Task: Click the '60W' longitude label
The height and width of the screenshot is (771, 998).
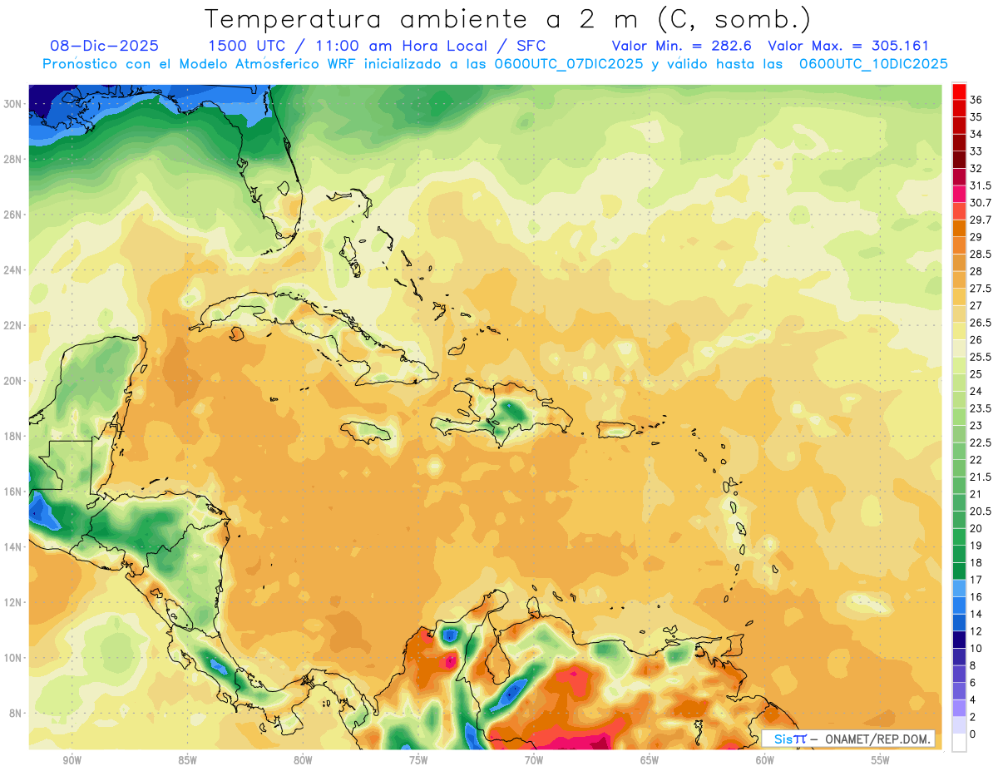Action: 765,760
